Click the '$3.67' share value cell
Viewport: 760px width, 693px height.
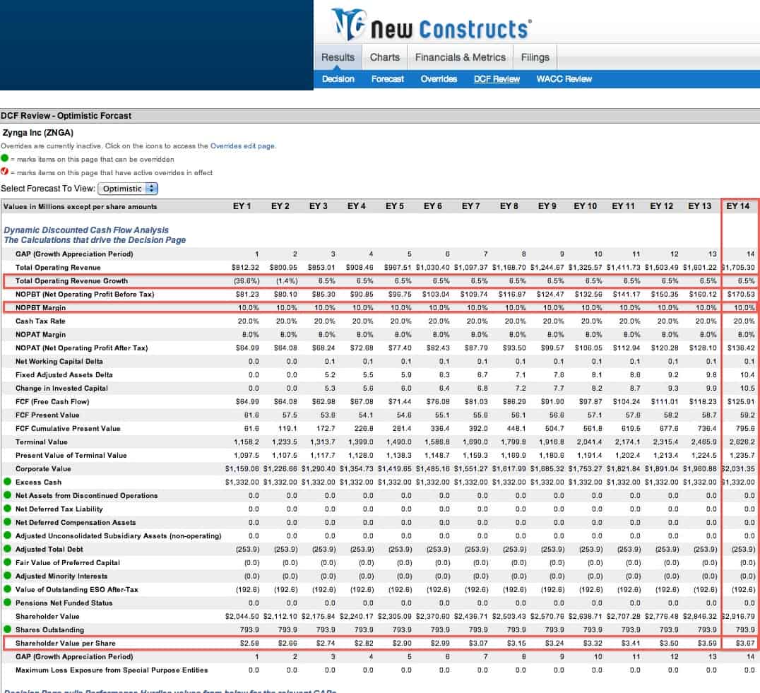pos(745,643)
